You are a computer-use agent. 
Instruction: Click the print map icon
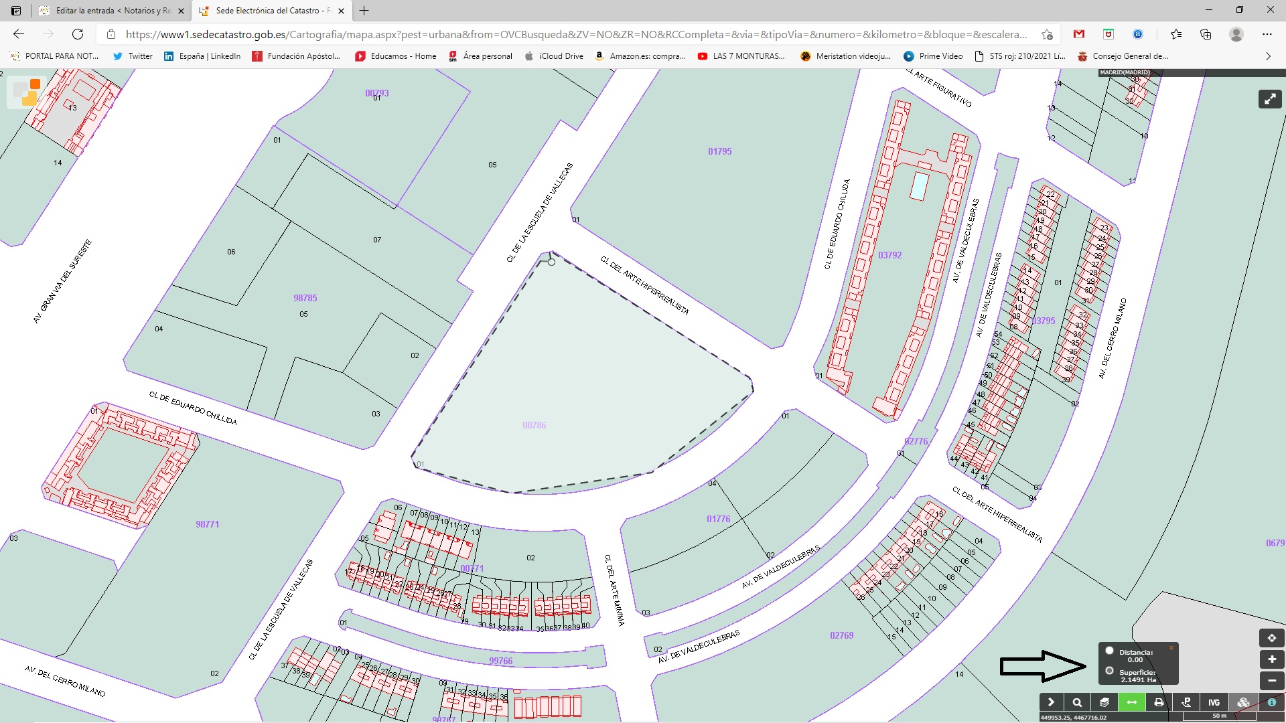tap(1159, 702)
